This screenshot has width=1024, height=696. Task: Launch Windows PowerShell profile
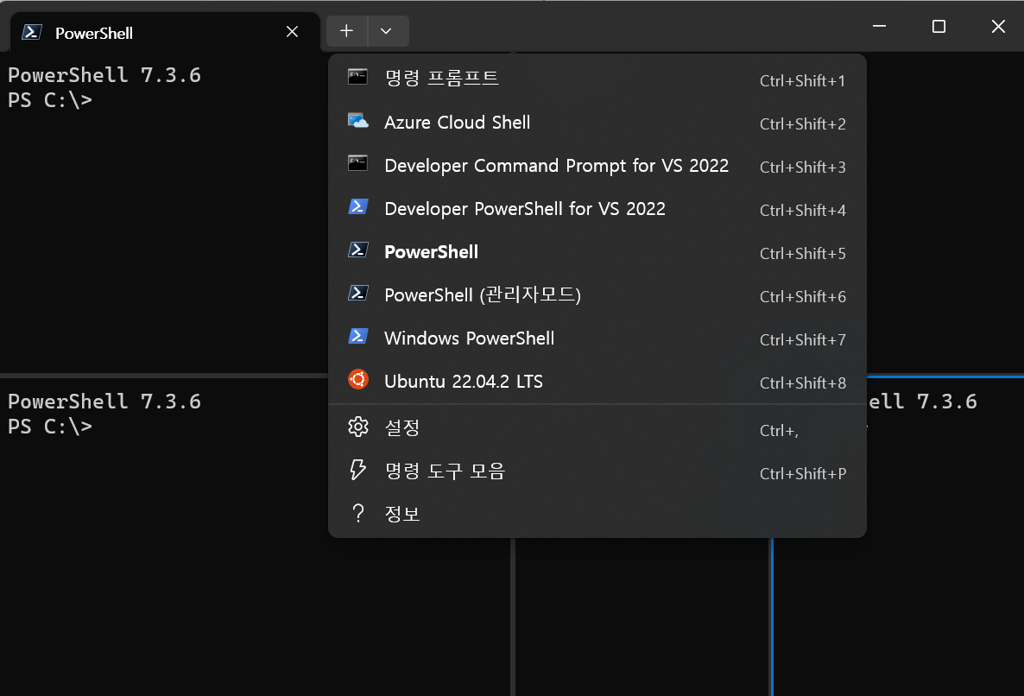click(x=597, y=339)
